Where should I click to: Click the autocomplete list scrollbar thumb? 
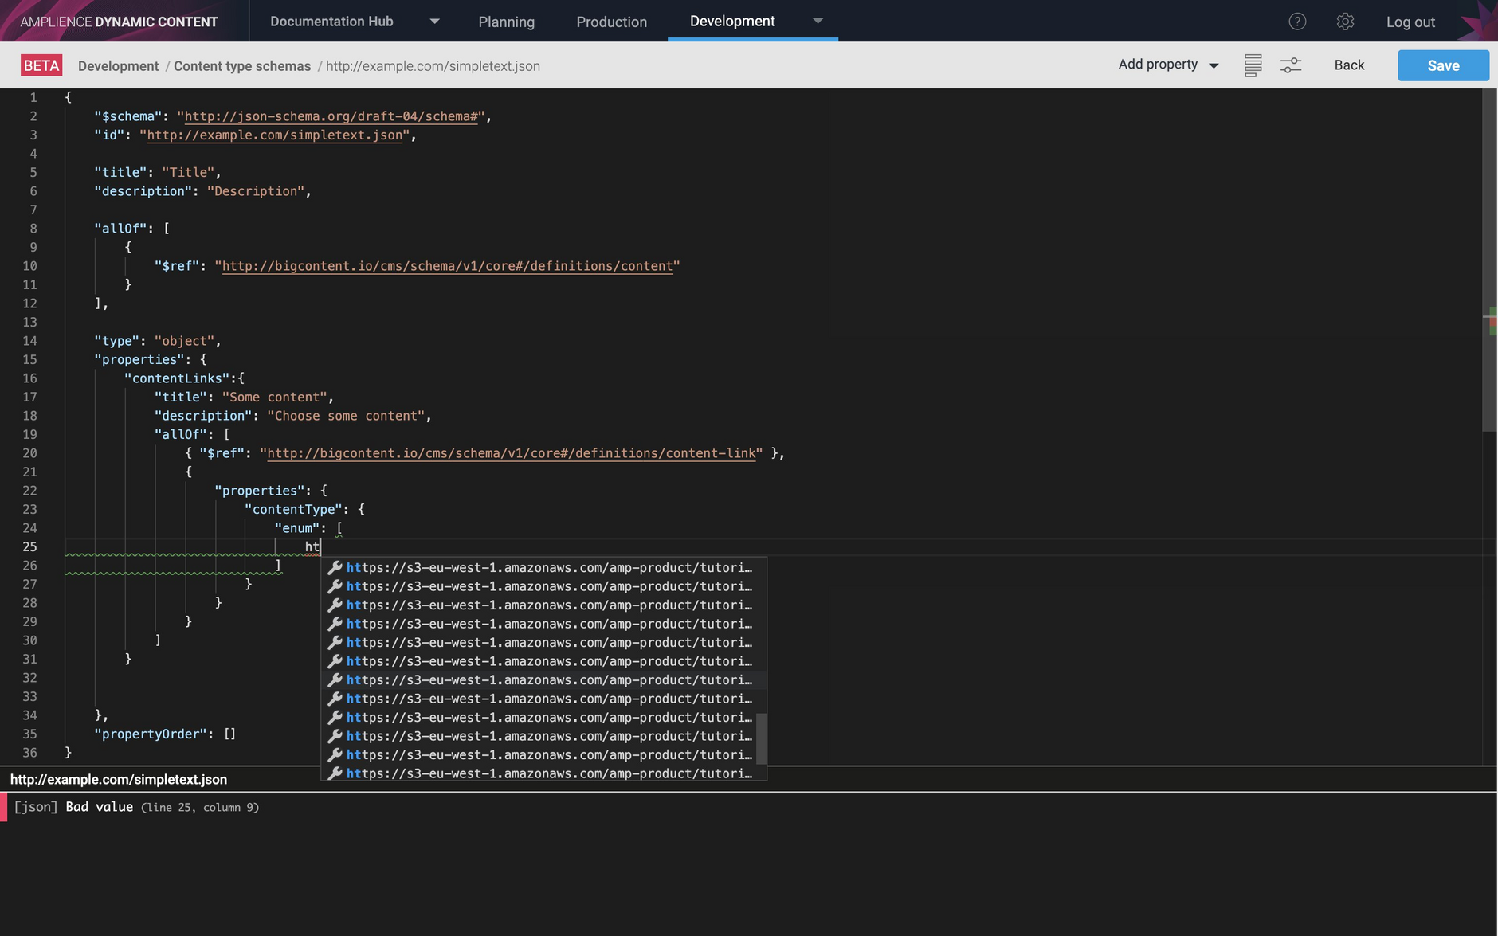761,738
